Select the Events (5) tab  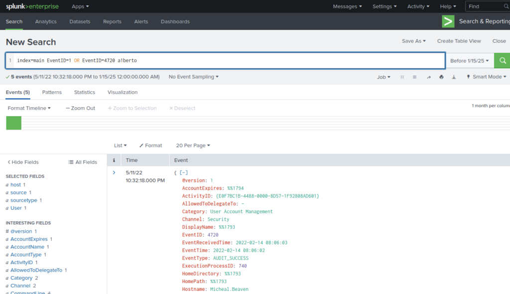tap(17, 92)
